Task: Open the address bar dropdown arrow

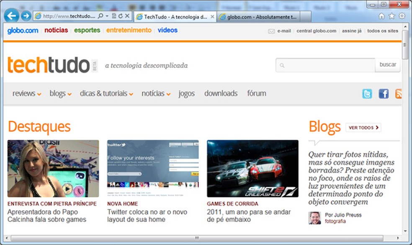Action: pos(107,16)
